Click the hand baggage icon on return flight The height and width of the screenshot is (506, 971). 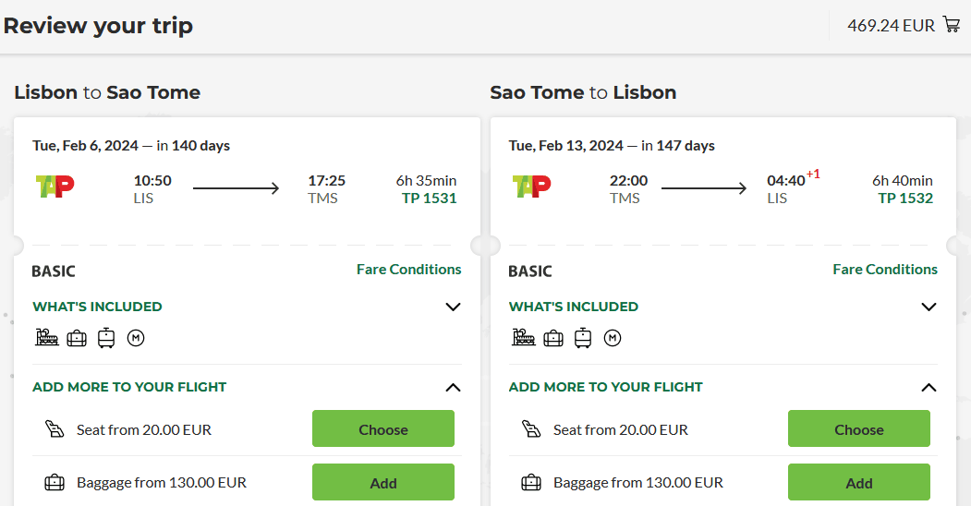pos(553,338)
